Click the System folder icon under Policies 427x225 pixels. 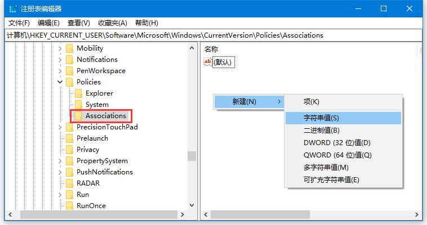[x=79, y=105]
